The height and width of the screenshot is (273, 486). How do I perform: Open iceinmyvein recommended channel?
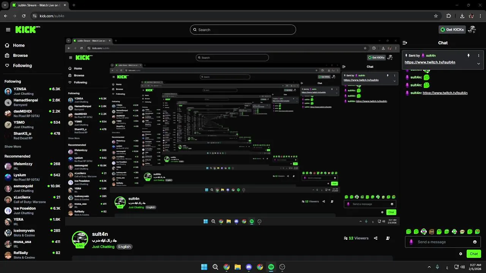[32, 233]
